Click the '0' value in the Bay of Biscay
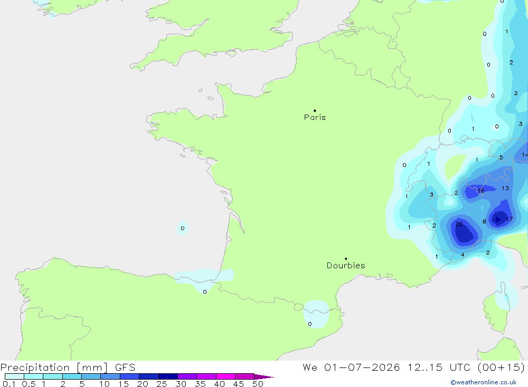 pyautogui.click(x=183, y=229)
